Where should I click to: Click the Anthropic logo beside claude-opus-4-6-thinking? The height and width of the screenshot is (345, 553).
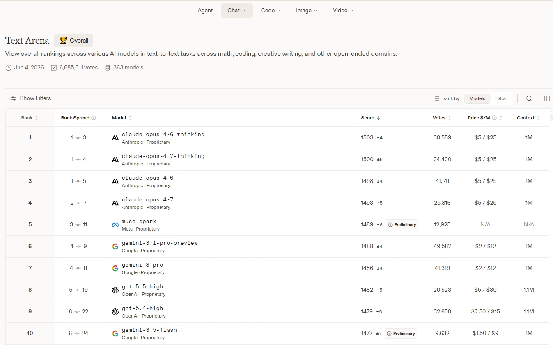115,138
